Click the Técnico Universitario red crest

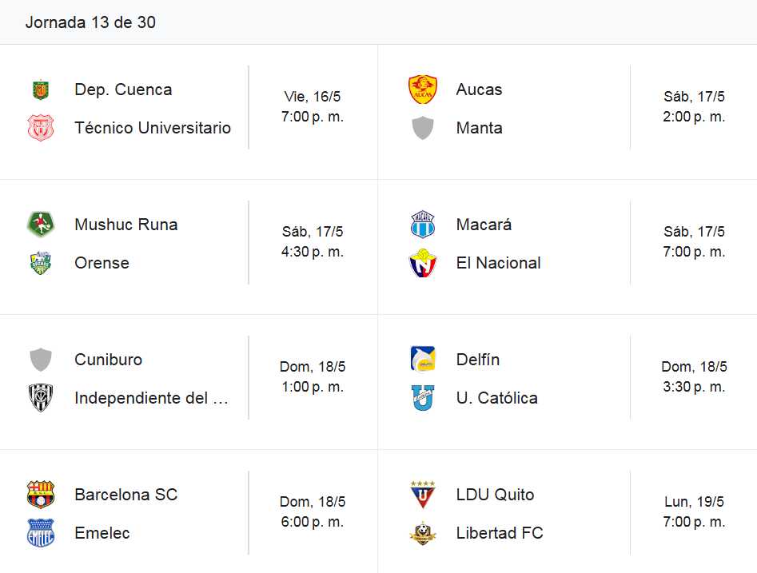[41, 128]
